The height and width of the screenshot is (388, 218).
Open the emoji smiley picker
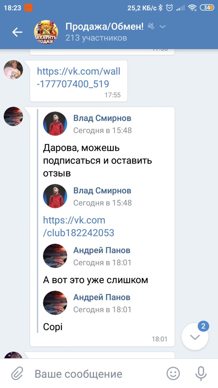[x=173, y=373]
